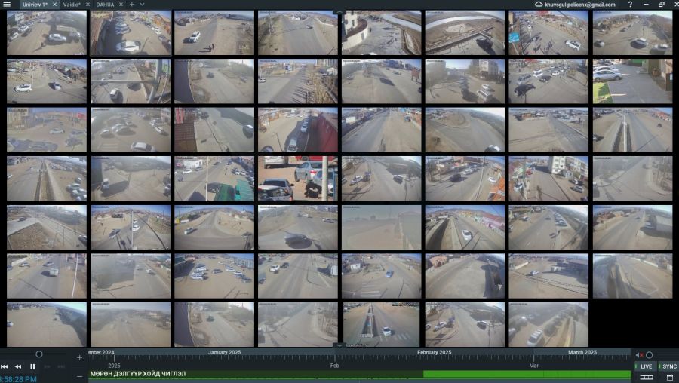Click the rewind speed-down button

point(18,366)
